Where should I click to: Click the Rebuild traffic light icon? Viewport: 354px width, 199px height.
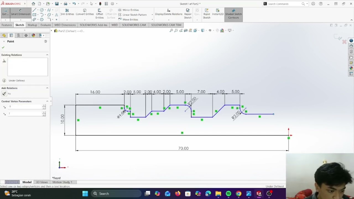[100, 4]
